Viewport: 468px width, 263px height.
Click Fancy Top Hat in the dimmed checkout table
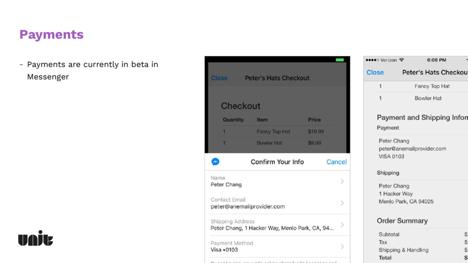[x=273, y=131]
